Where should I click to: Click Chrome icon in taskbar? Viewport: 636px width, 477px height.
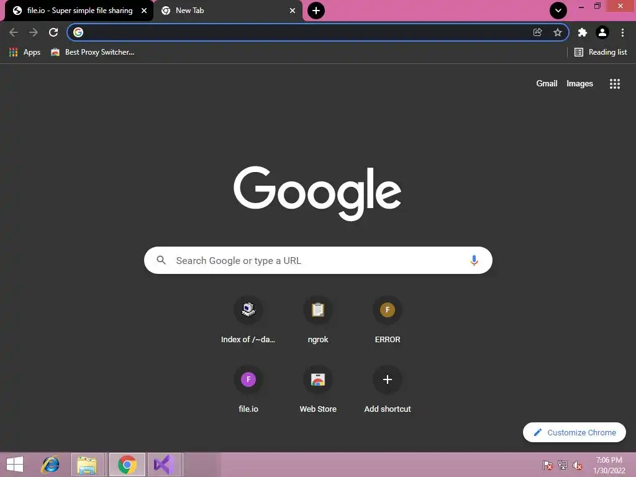click(x=127, y=465)
